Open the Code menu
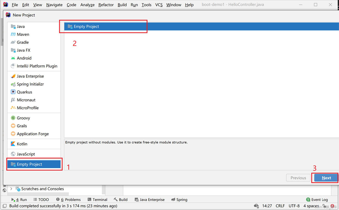 [71, 5]
